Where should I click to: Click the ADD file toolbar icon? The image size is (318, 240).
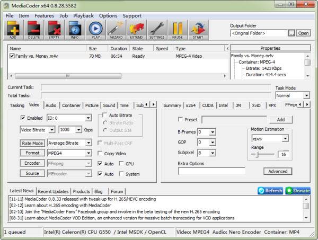click(13, 30)
